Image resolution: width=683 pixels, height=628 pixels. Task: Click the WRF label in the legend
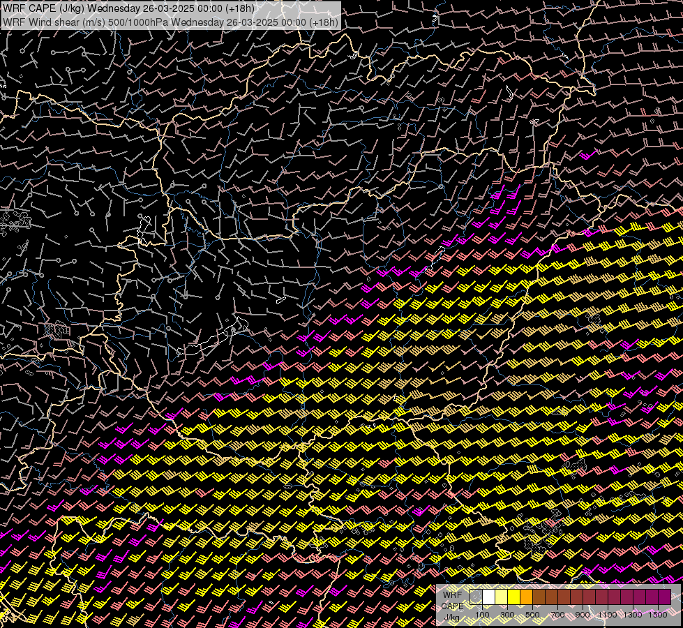pyautogui.click(x=452, y=595)
